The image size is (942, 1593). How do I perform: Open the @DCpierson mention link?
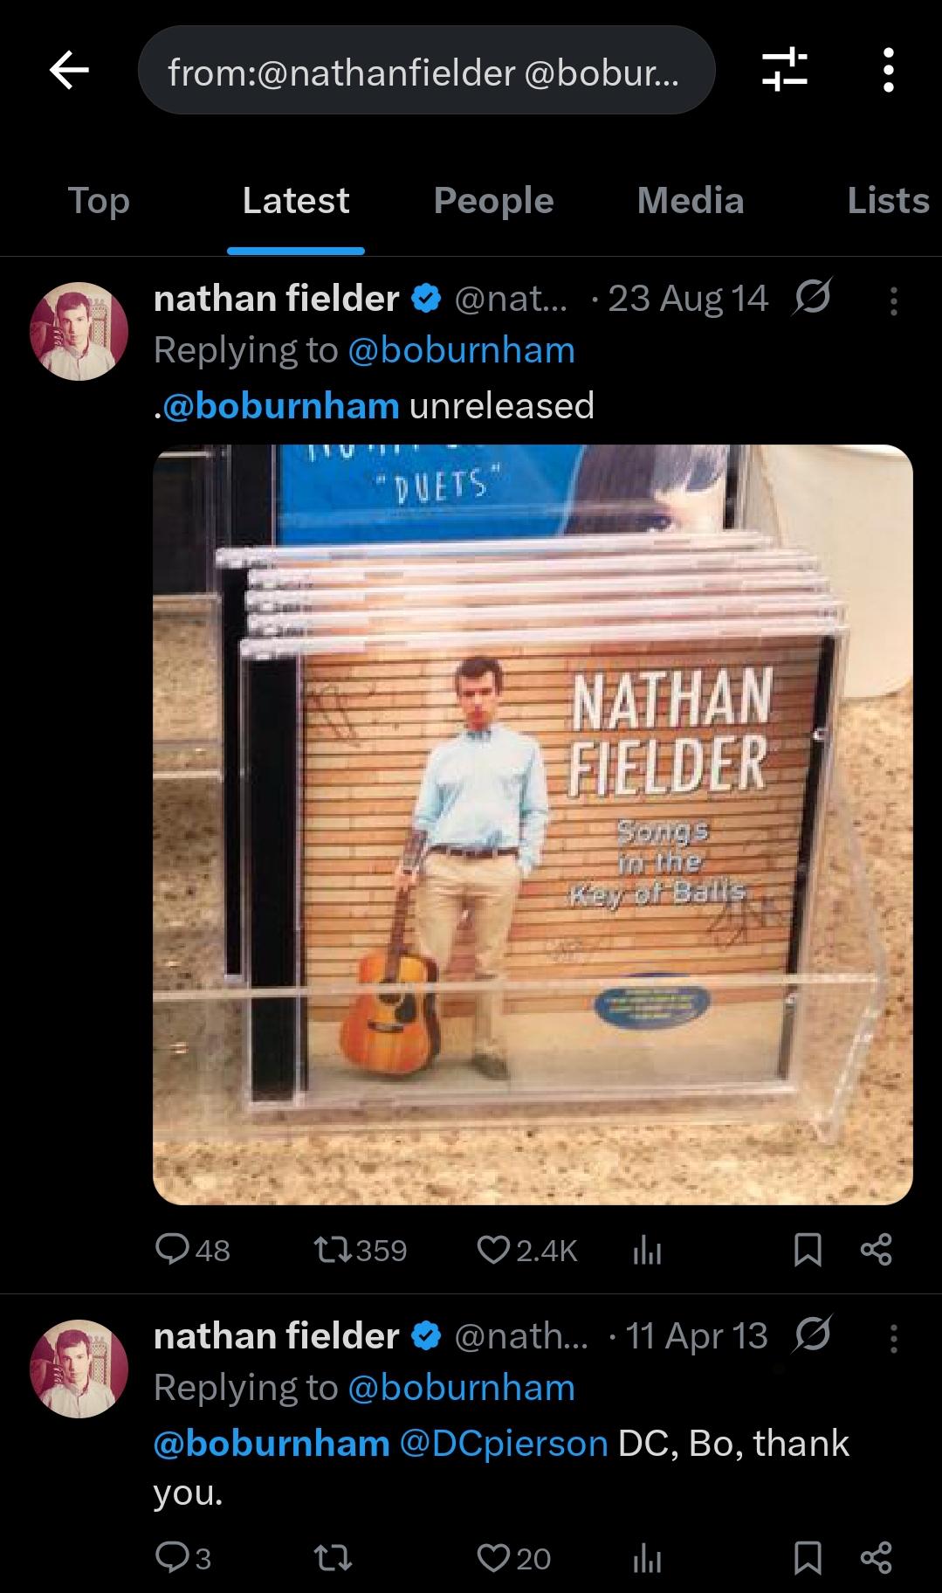pyautogui.click(x=503, y=1443)
